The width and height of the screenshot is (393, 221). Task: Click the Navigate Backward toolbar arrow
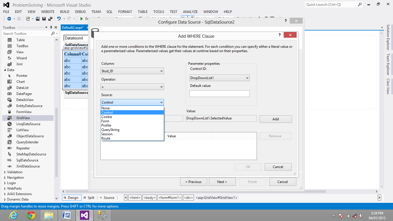9,19
